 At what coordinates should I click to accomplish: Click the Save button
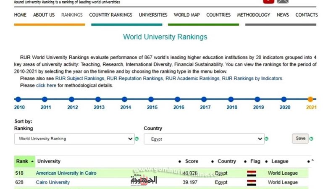point(300,139)
